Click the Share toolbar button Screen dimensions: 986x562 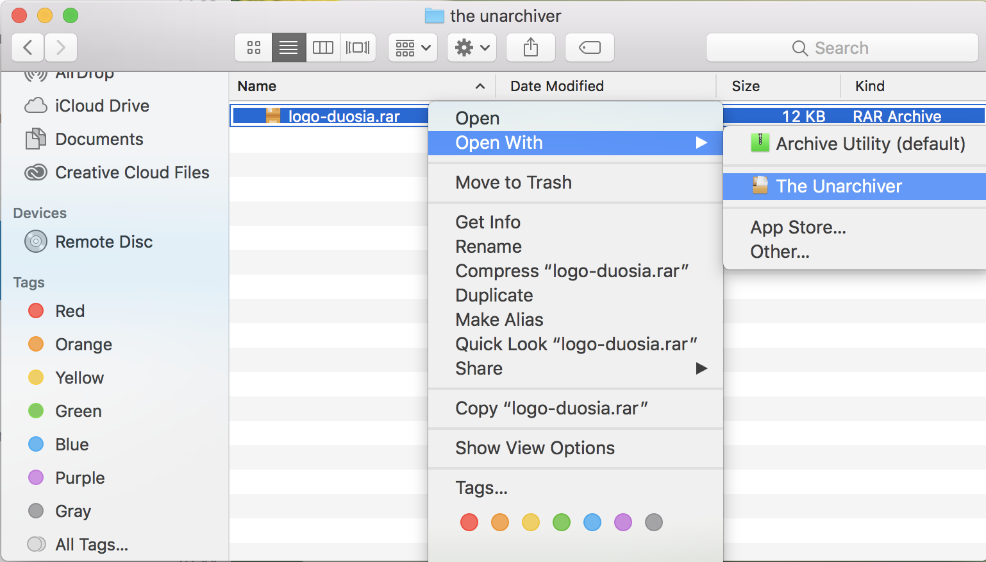(x=531, y=47)
